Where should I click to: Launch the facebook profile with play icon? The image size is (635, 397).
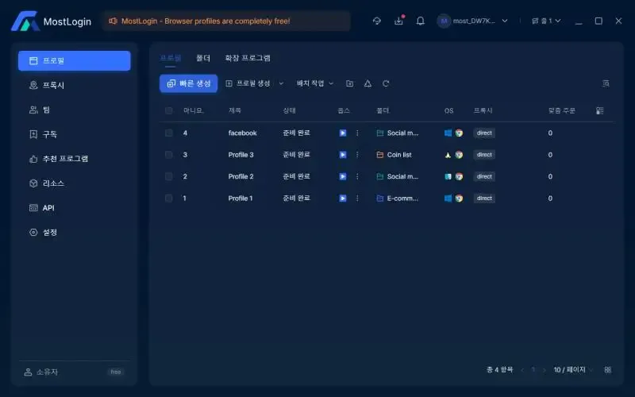pyautogui.click(x=343, y=133)
